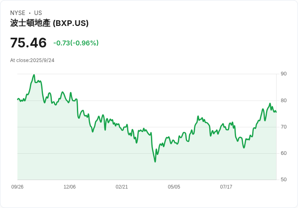Screen dimensions: 298x208
Task: Click the right end of the price line
Action: [x=276, y=112]
